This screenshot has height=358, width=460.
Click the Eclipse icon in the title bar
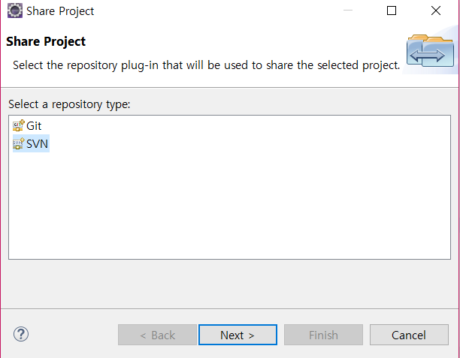[x=15, y=11]
